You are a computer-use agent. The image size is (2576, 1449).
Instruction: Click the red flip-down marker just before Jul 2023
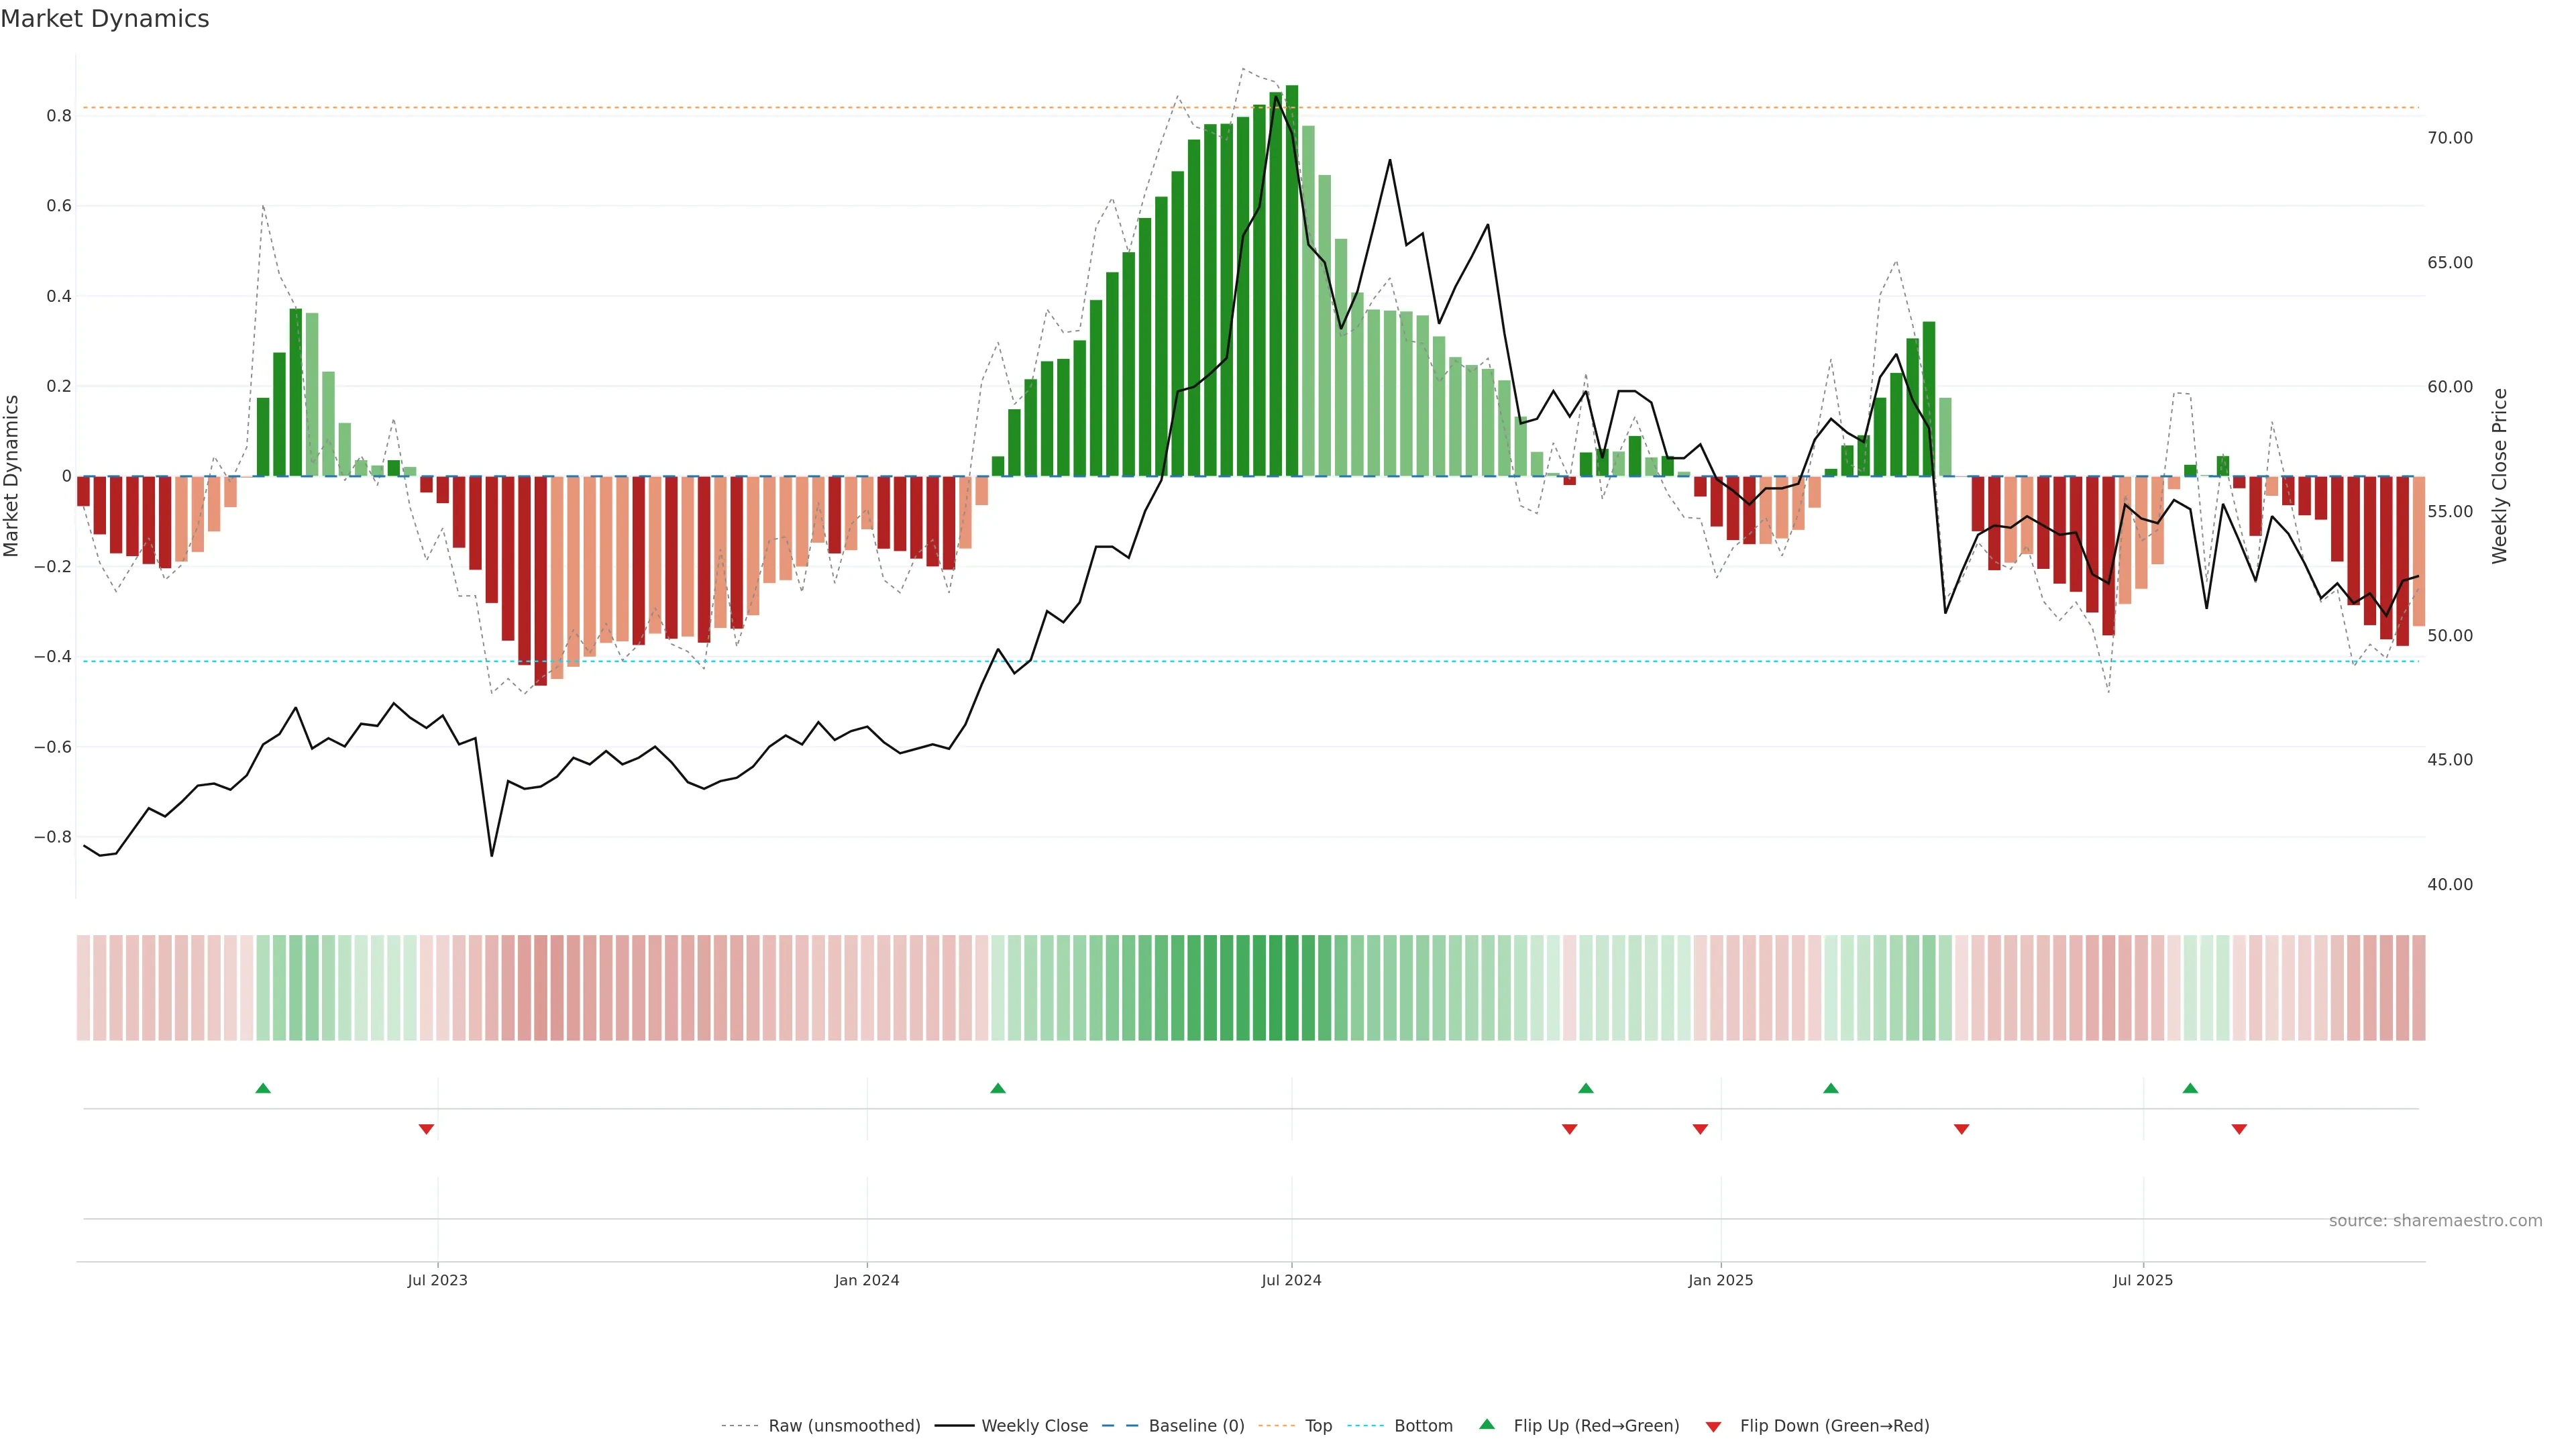[x=426, y=1129]
